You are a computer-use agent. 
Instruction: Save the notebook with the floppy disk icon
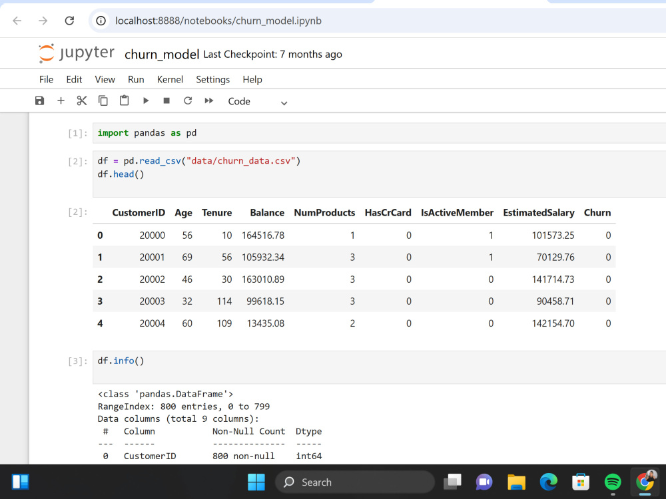tap(39, 100)
